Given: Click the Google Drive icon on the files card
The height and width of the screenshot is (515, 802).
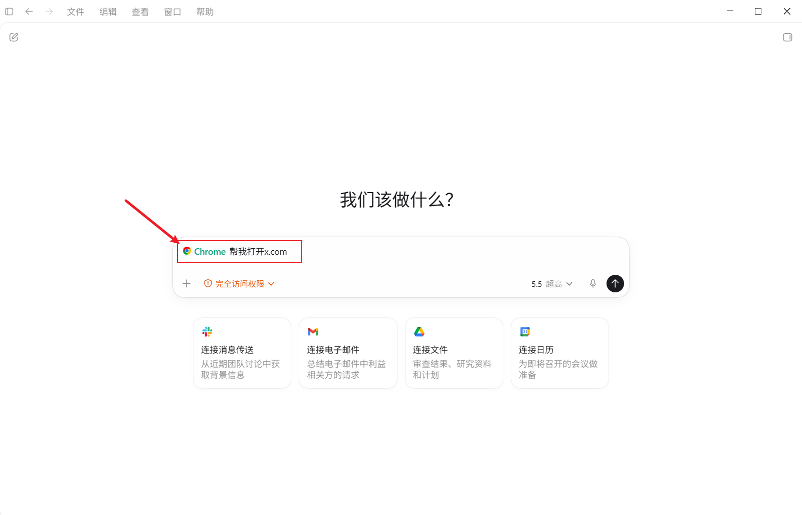Looking at the screenshot, I should click(419, 331).
